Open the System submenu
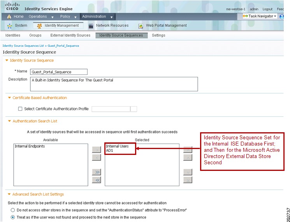 coord(21,26)
